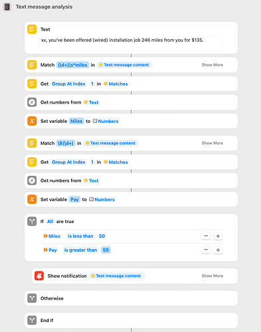The height and width of the screenshot is (332, 261).
Task: Edit the value 50 for Miles condition
Action: coord(102,236)
